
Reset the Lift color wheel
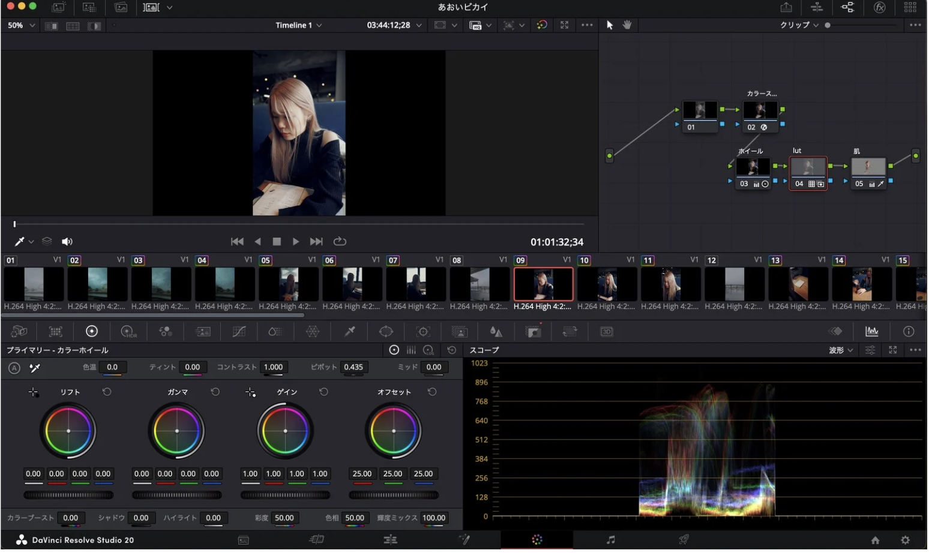pyautogui.click(x=107, y=393)
